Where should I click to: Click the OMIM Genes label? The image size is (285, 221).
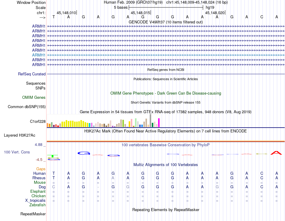pos(34,97)
